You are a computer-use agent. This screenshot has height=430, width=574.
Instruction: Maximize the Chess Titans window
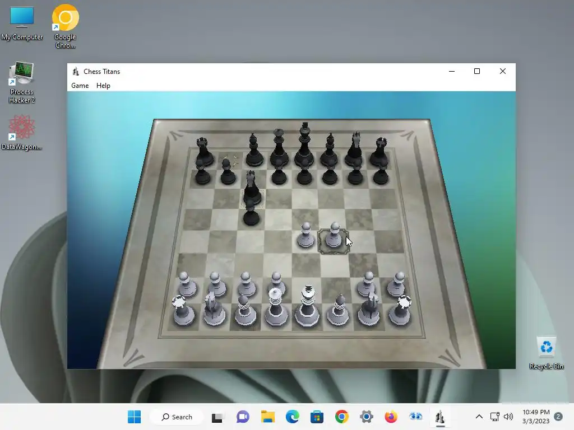point(477,71)
